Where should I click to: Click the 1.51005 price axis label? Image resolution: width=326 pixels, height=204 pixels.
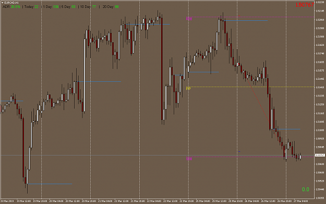[320, 130]
